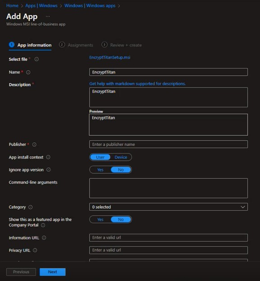The width and height of the screenshot is (260, 281).
Task: Show info tooltip for Category
Action: coord(31,207)
